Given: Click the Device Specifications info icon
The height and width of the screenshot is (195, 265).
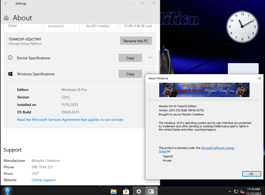Looking at the screenshot, I should click(10, 58).
